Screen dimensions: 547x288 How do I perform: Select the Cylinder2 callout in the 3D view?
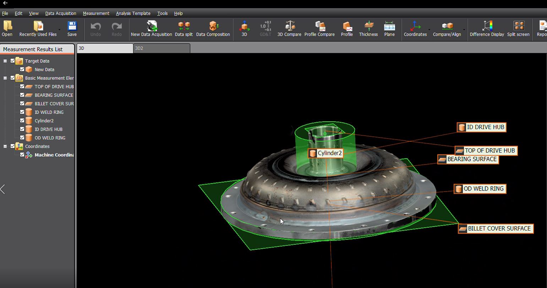(x=326, y=153)
